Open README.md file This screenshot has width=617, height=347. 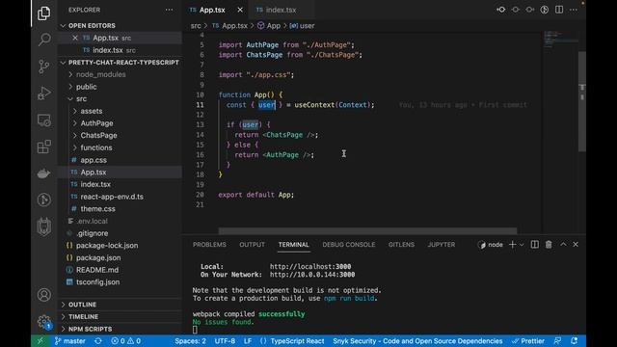pos(120,270)
